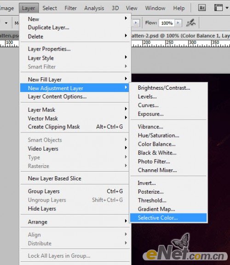Open the Window menu
The height and width of the screenshot is (265, 230).
[155, 8]
